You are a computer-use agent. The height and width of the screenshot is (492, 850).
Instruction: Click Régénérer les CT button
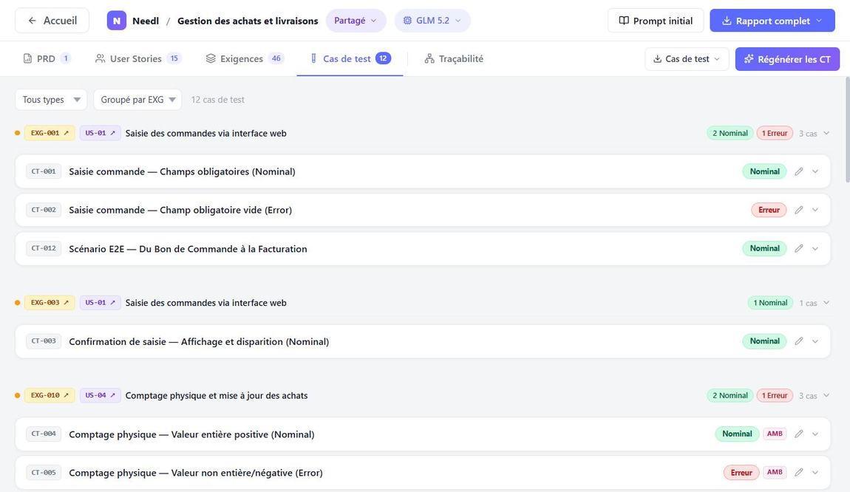click(x=787, y=59)
